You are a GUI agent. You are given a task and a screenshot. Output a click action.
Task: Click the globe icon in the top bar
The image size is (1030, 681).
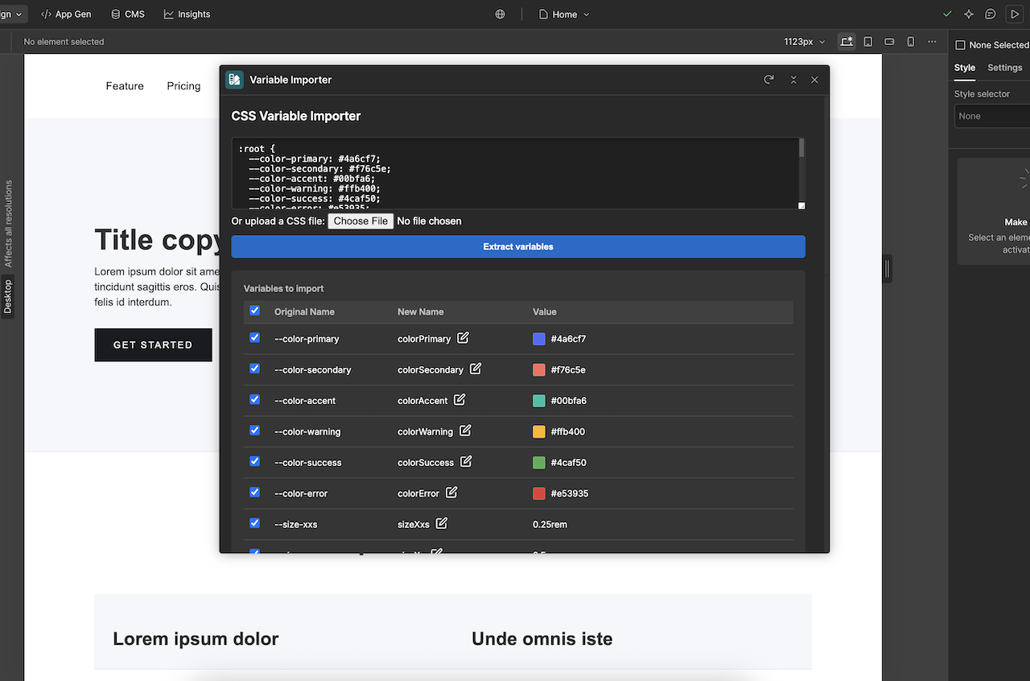click(x=500, y=14)
